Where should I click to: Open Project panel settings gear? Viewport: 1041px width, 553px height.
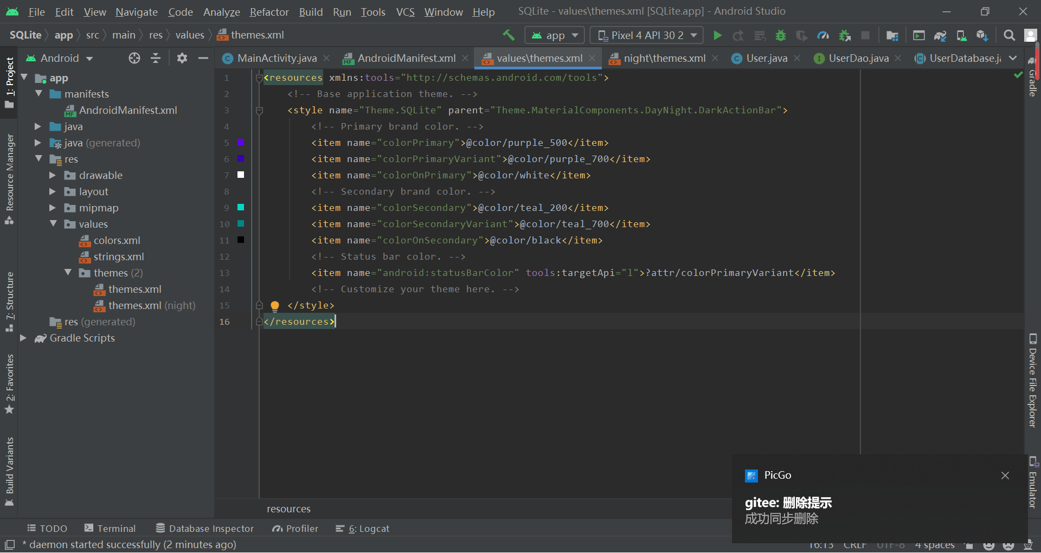[182, 58]
